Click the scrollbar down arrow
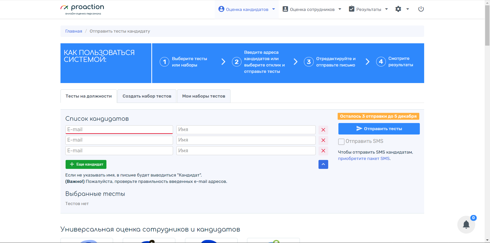 click(x=487, y=240)
